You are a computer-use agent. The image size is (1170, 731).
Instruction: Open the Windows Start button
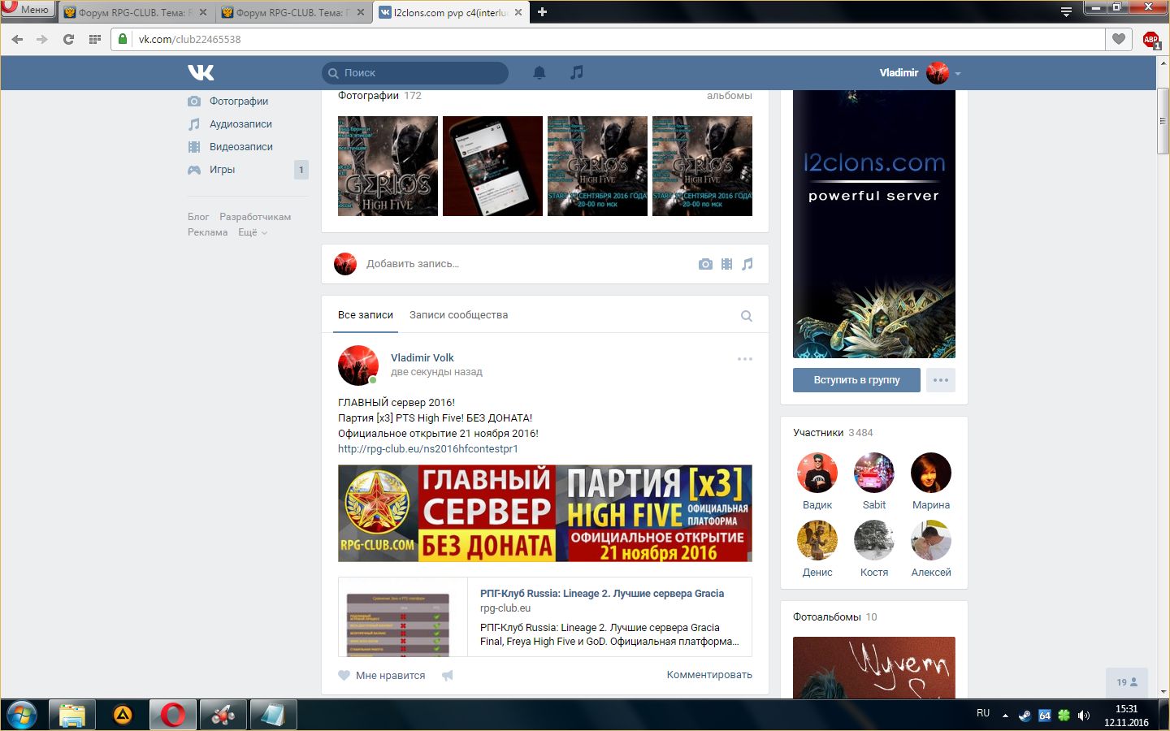[22, 715]
